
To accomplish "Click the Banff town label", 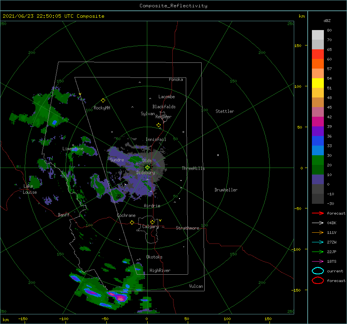I will tap(64, 215).
